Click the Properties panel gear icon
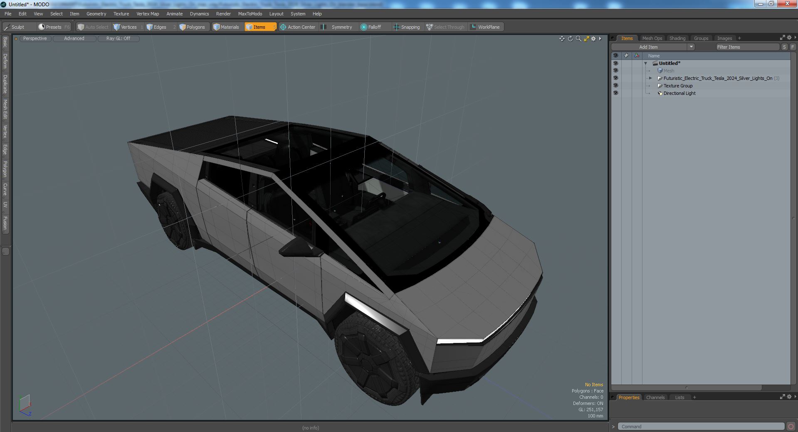The height and width of the screenshot is (432, 798). (x=789, y=397)
